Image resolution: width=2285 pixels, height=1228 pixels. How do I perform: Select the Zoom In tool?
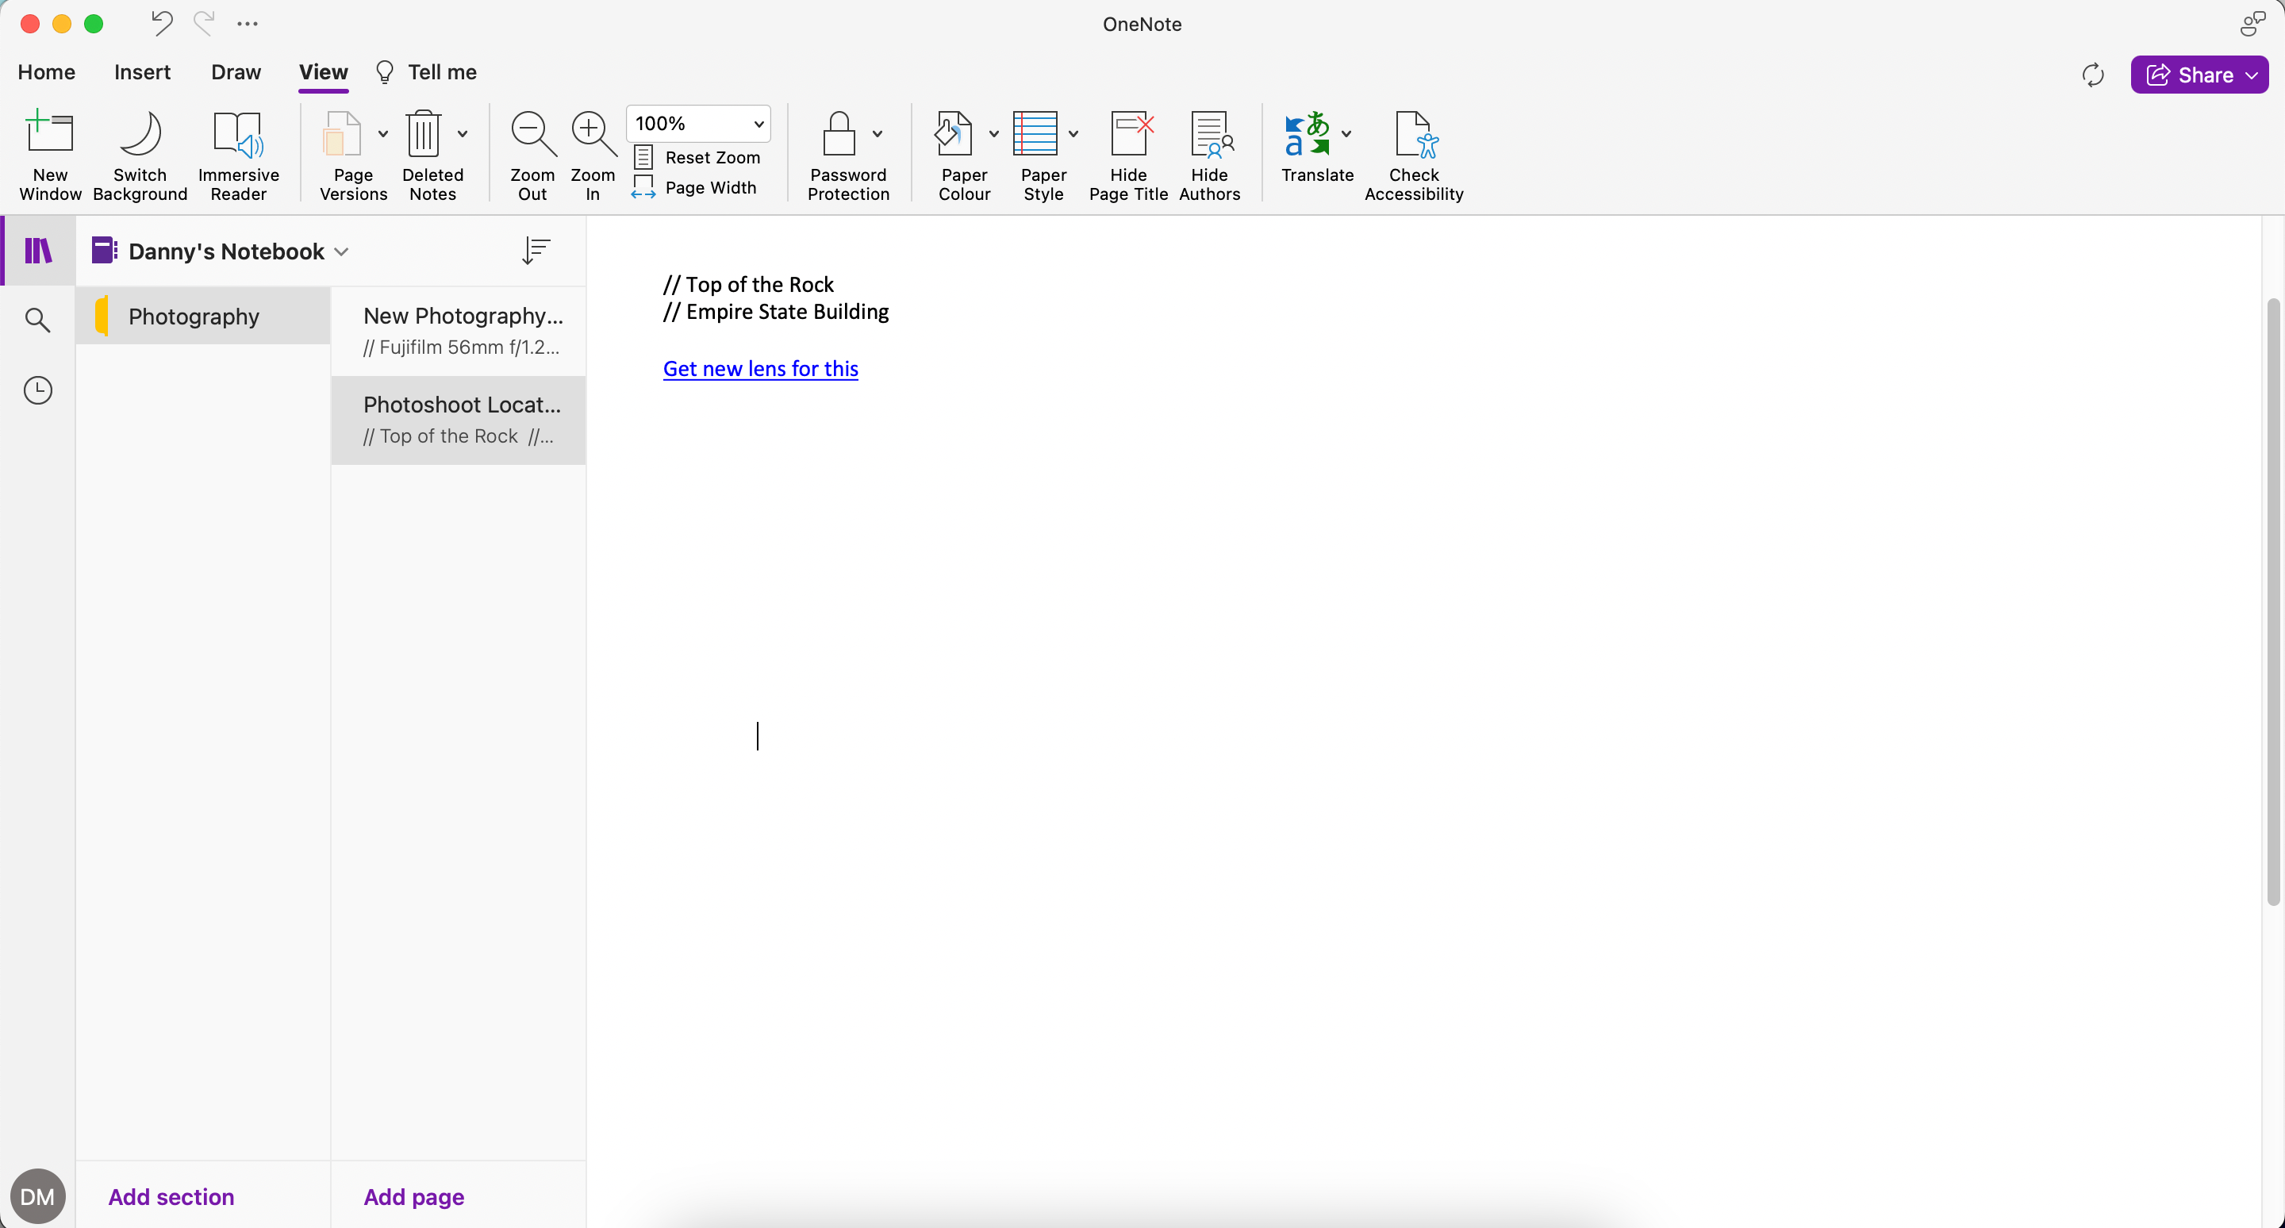point(592,155)
